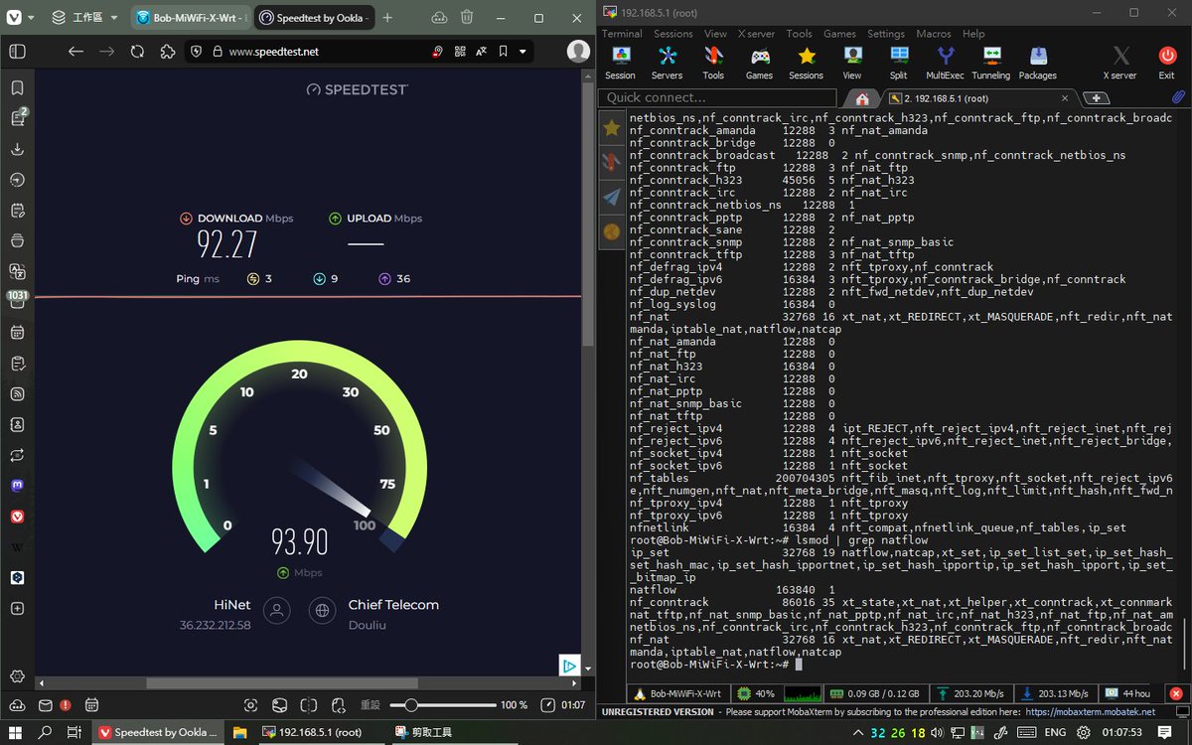Image resolution: width=1192 pixels, height=745 pixels.
Task: Bookmark the page using address bar bookmark icon
Action: pos(503,52)
